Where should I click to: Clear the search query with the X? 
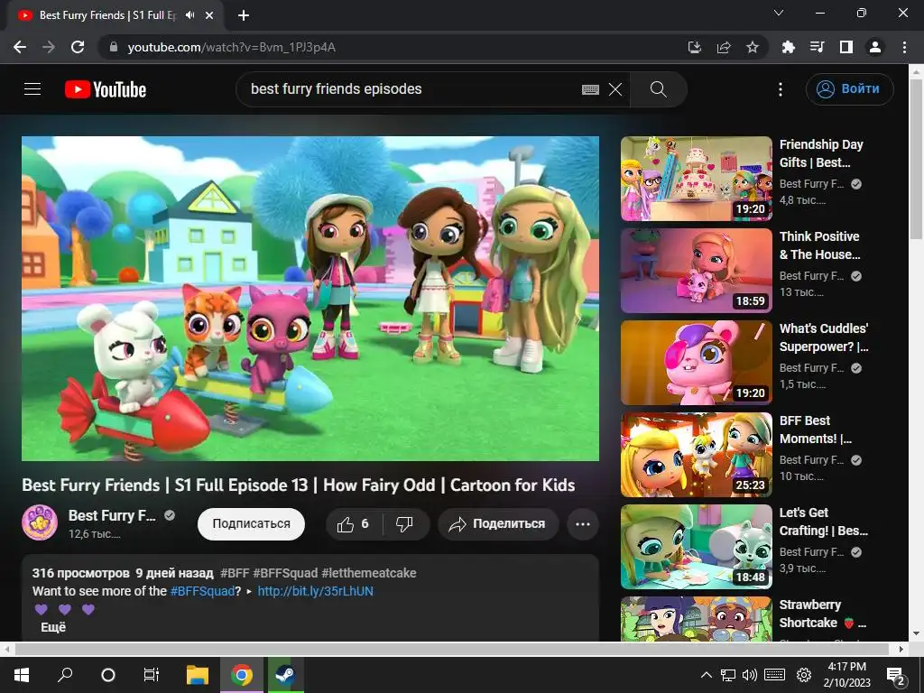(615, 89)
